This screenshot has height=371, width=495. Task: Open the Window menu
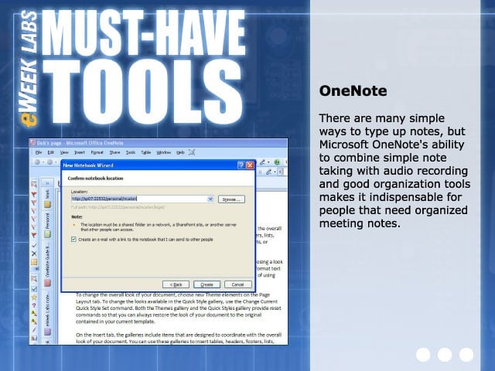163,152
